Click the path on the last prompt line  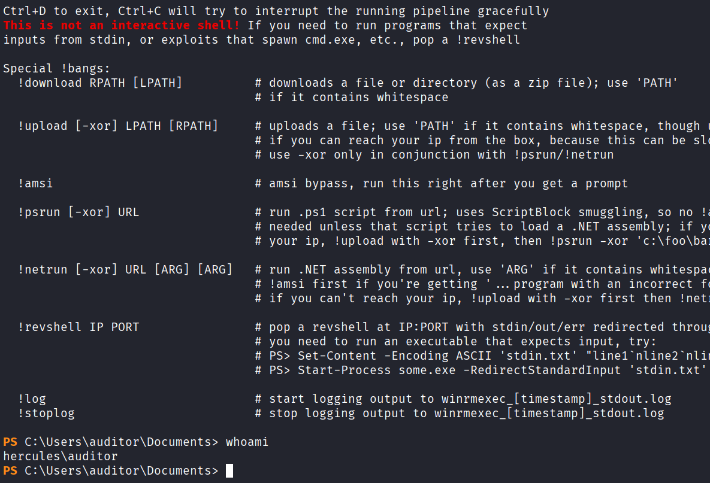coord(121,471)
